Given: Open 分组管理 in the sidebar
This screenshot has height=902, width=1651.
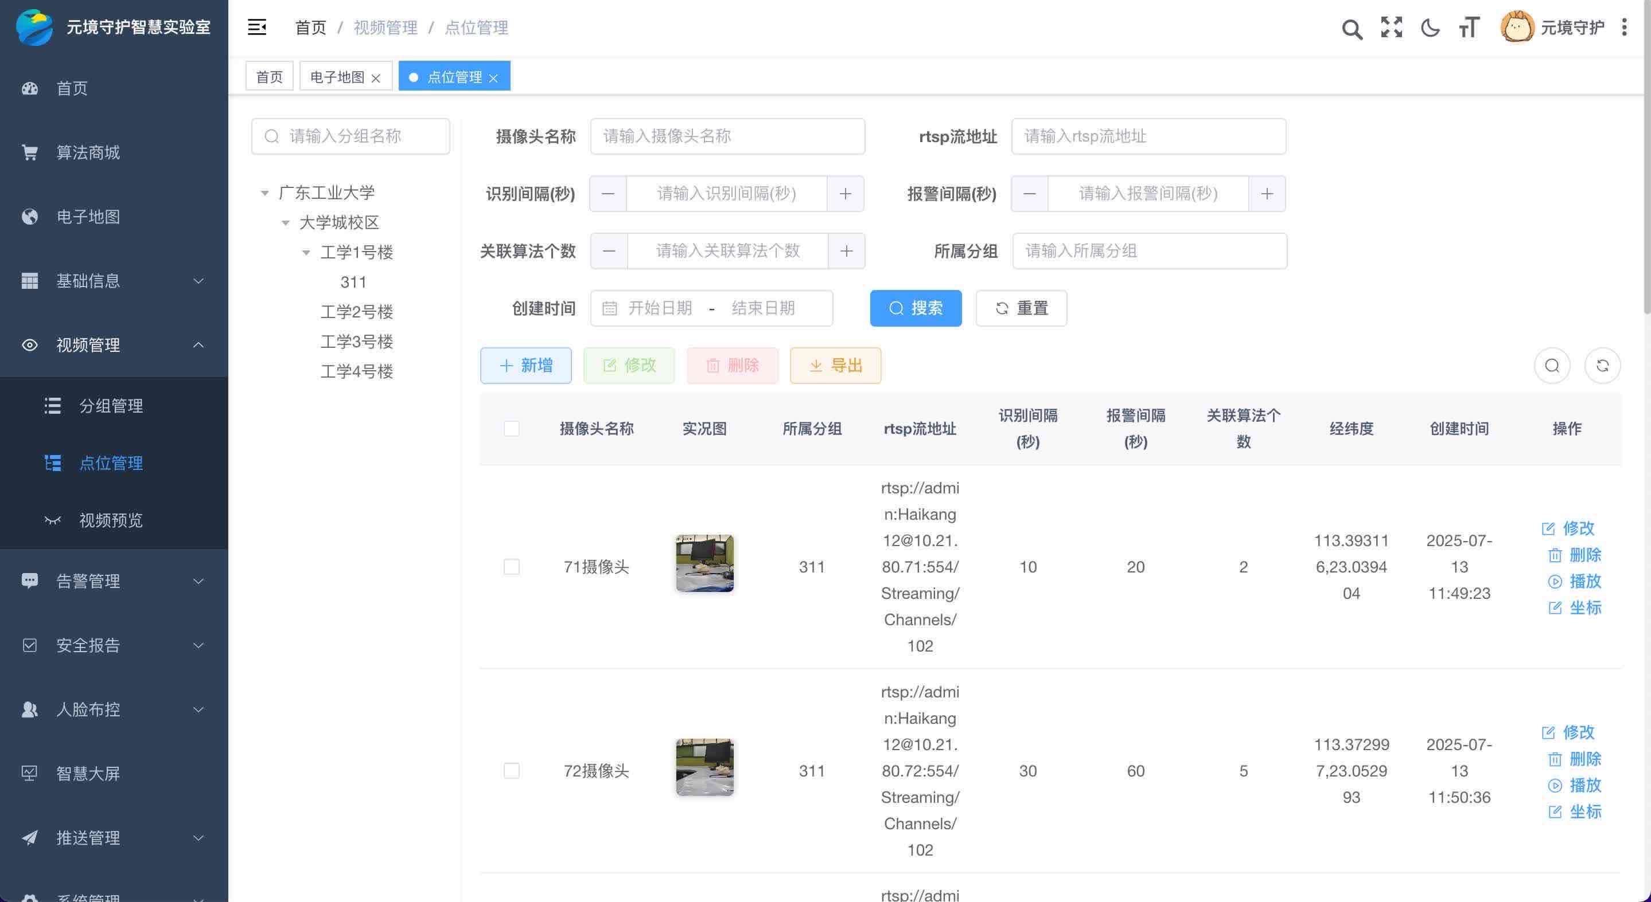Looking at the screenshot, I should pyautogui.click(x=110, y=406).
